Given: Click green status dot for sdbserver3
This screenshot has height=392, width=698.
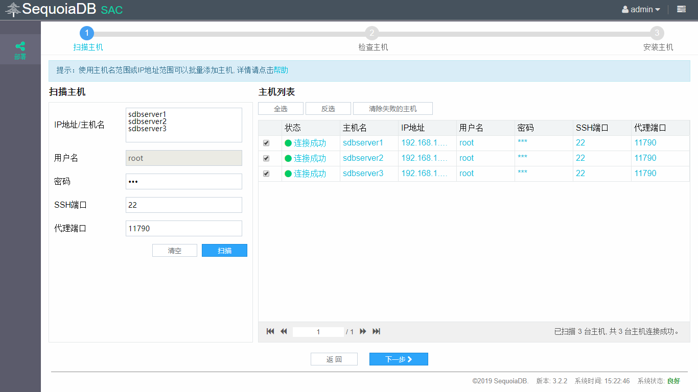Looking at the screenshot, I should 288,174.
